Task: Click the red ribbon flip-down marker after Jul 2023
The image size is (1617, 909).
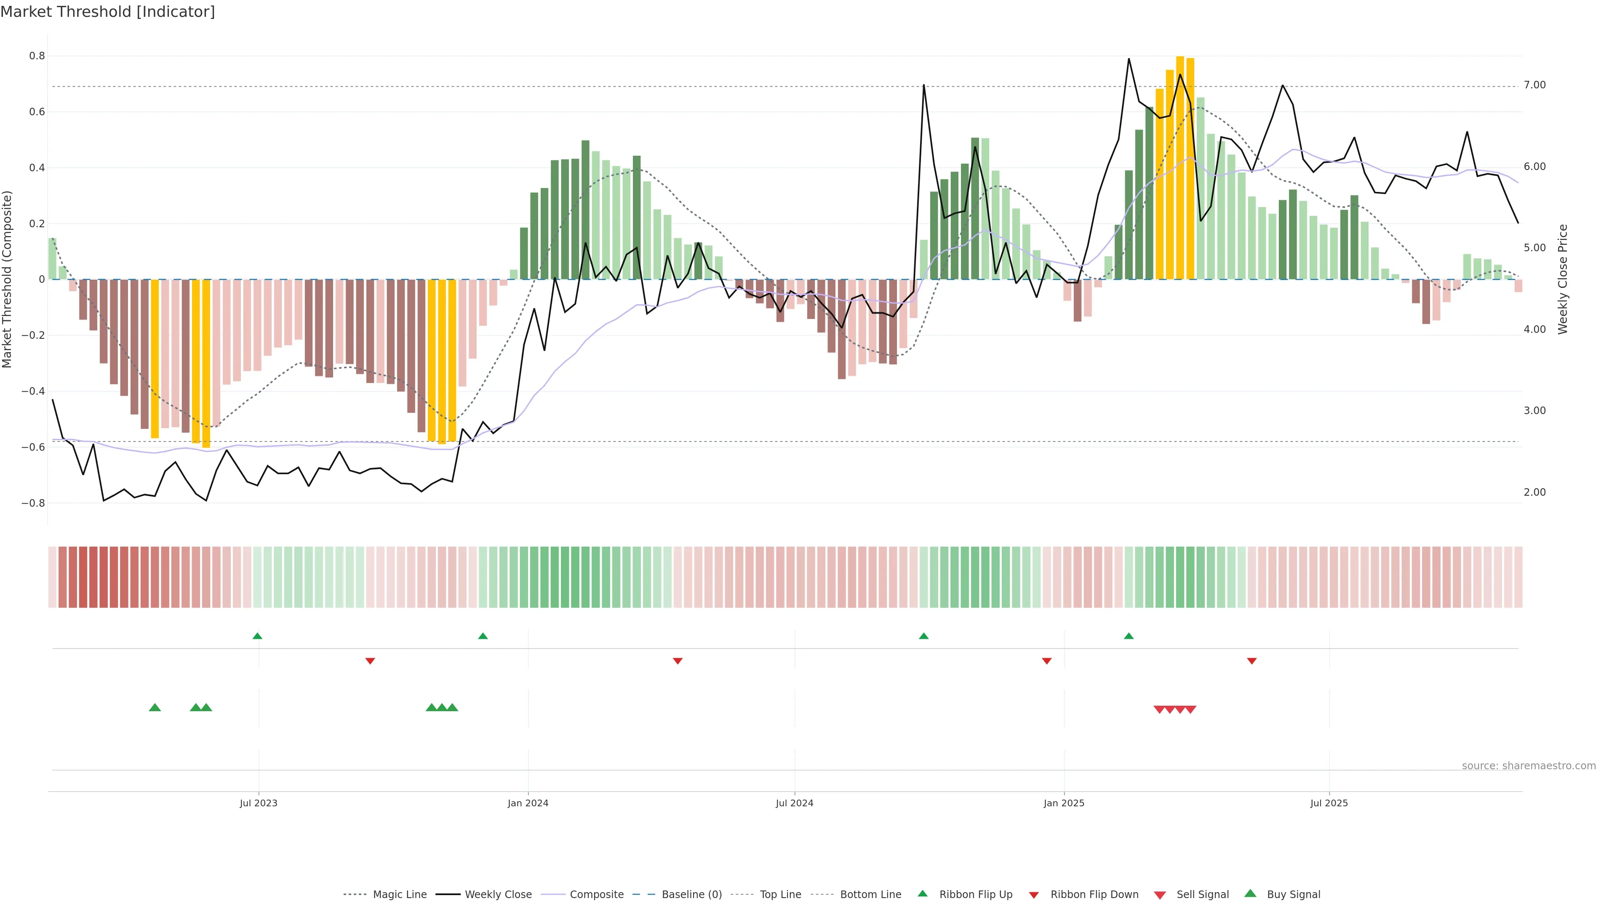Action: click(x=371, y=661)
